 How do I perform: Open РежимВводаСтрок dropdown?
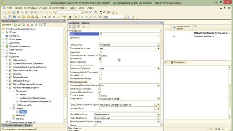tap(158, 114)
